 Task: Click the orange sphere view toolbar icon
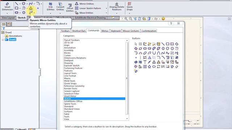point(163,19)
